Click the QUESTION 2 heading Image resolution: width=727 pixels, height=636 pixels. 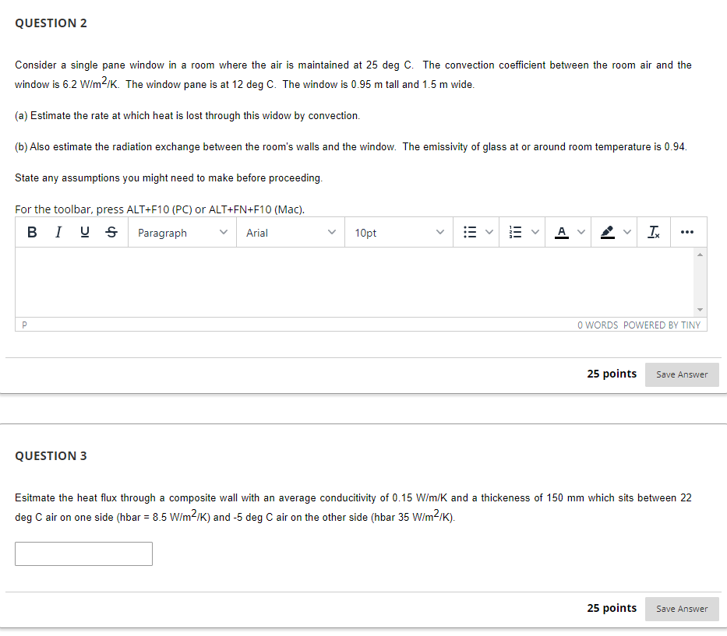tap(51, 23)
